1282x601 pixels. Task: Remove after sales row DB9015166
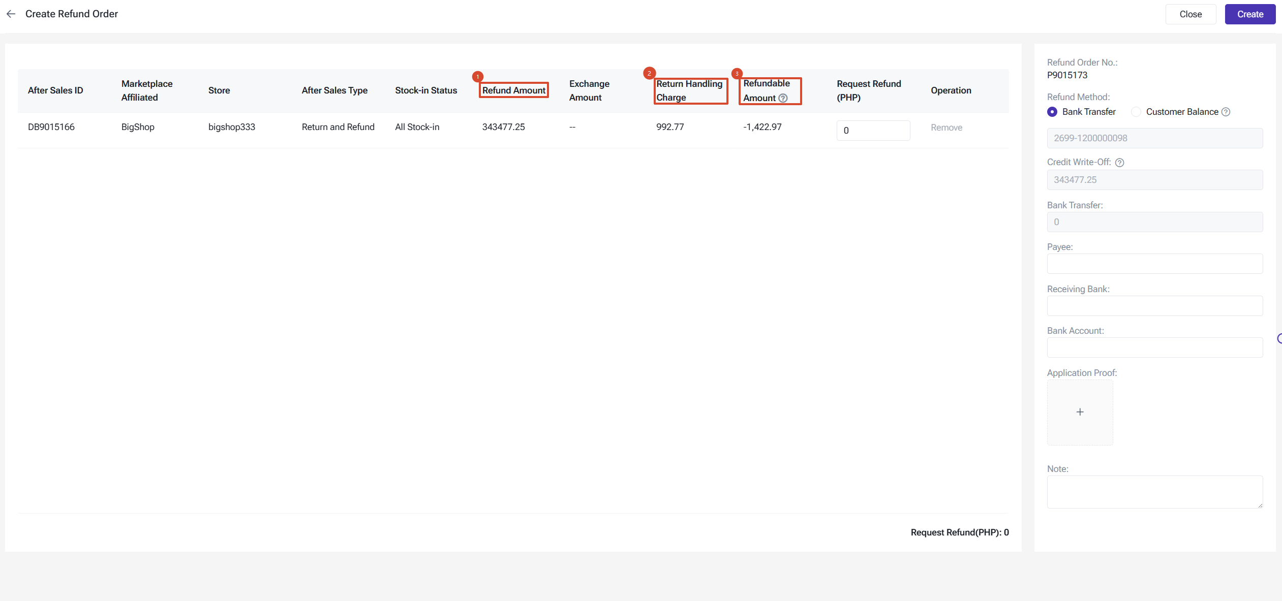coord(946,128)
